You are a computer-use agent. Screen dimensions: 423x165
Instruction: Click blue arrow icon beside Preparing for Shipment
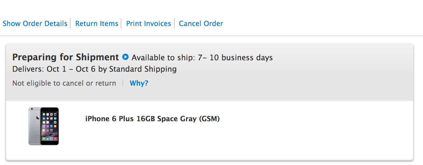tap(125, 57)
